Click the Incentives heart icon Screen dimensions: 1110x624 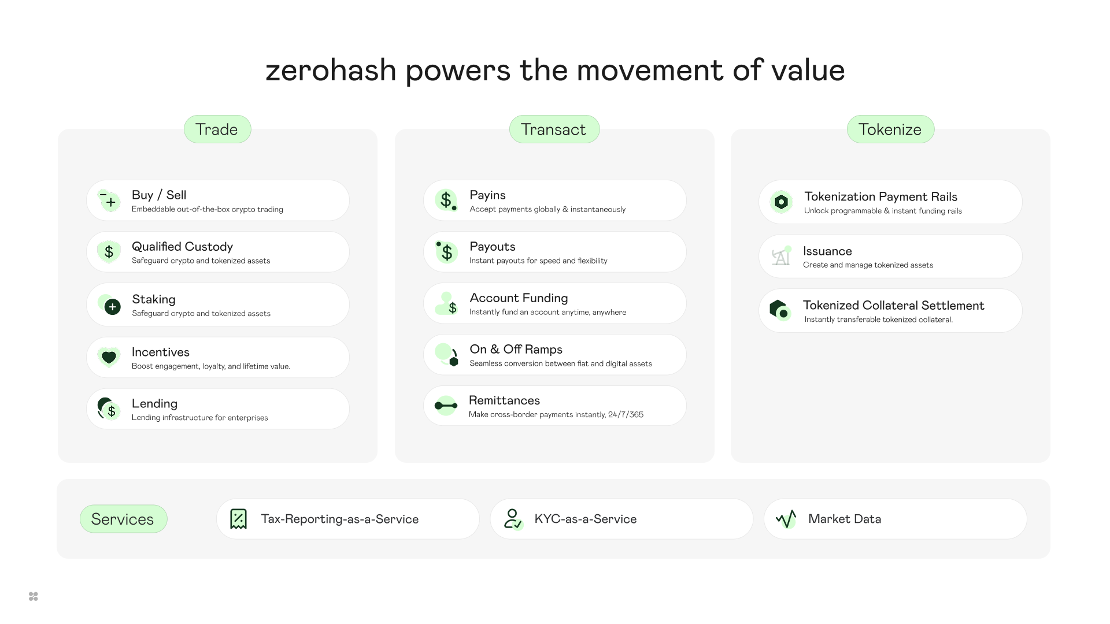tap(109, 358)
